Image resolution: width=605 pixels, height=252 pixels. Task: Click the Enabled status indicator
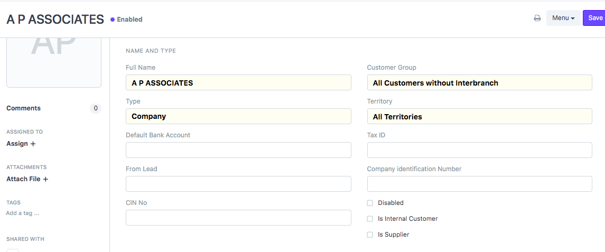[126, 20]
